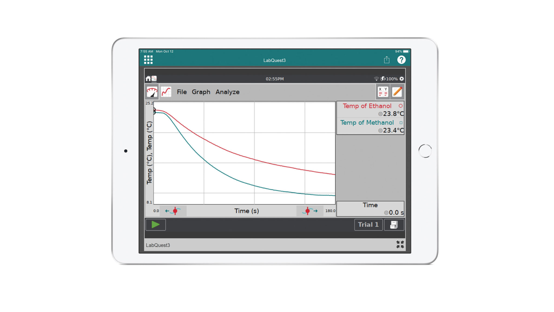Open the XY data table view
The width and height of the screenshot is (554, 312).
382,92
